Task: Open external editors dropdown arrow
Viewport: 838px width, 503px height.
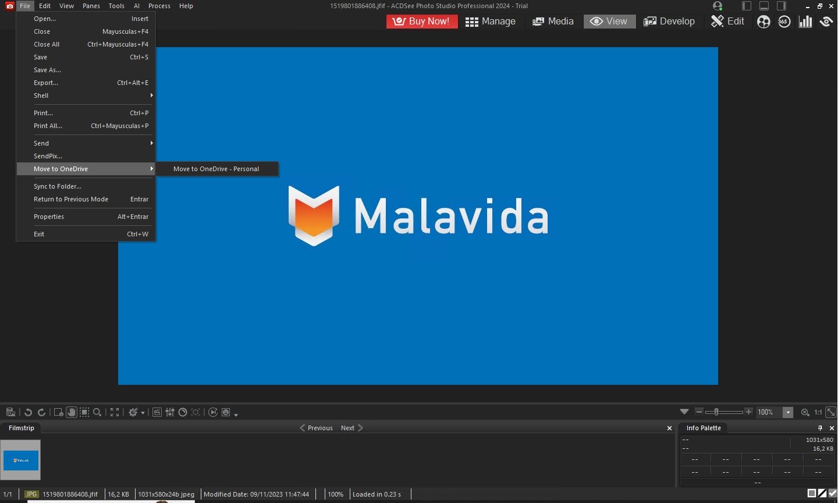Action: point(143,413)
